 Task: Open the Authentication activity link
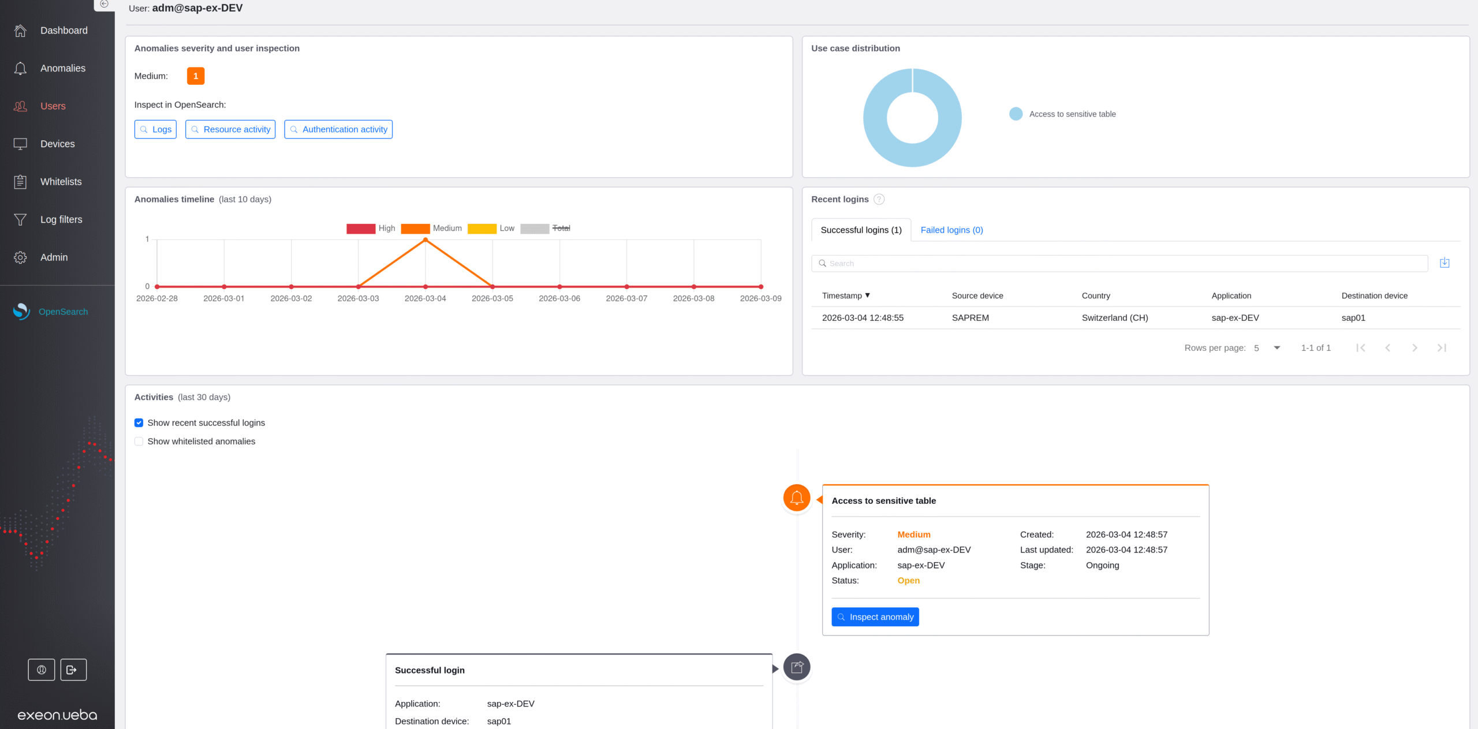click(x=338, y=129)
